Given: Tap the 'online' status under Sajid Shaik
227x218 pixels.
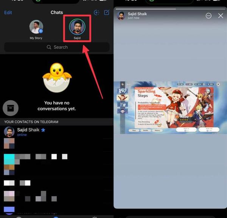Looking at the screenshot, I should click(22, 135).
